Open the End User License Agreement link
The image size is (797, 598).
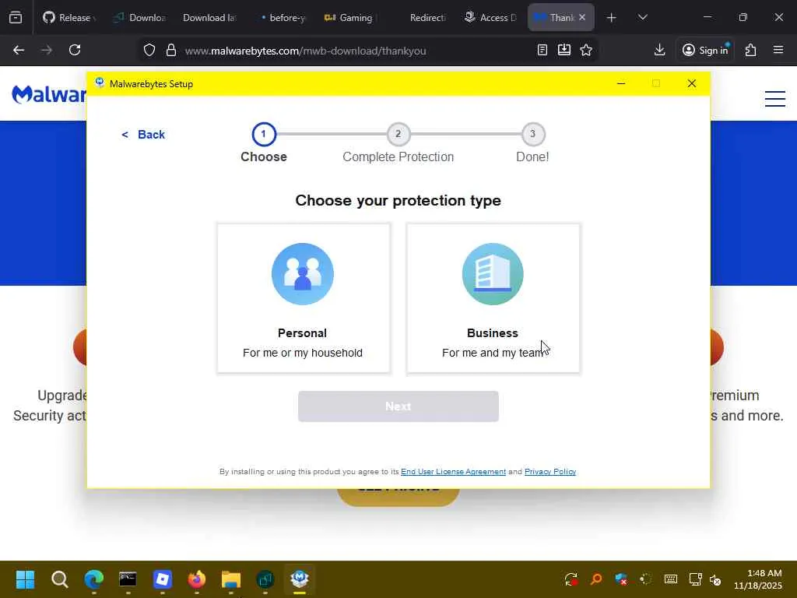pos(454,471)
